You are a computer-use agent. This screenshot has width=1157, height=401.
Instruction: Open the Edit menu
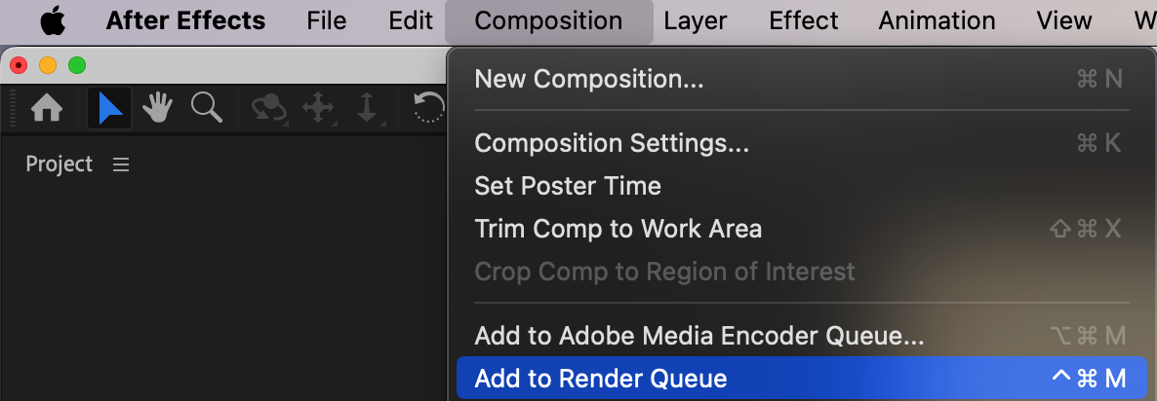(x=411, y=21)
